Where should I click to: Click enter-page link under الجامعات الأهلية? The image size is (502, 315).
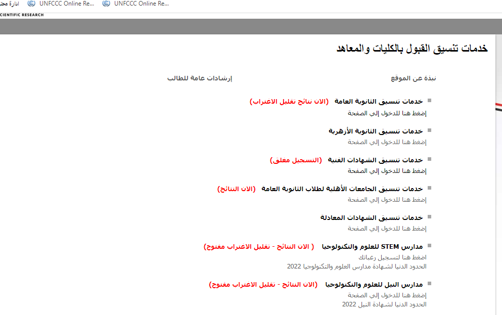(x=387, y=200)
